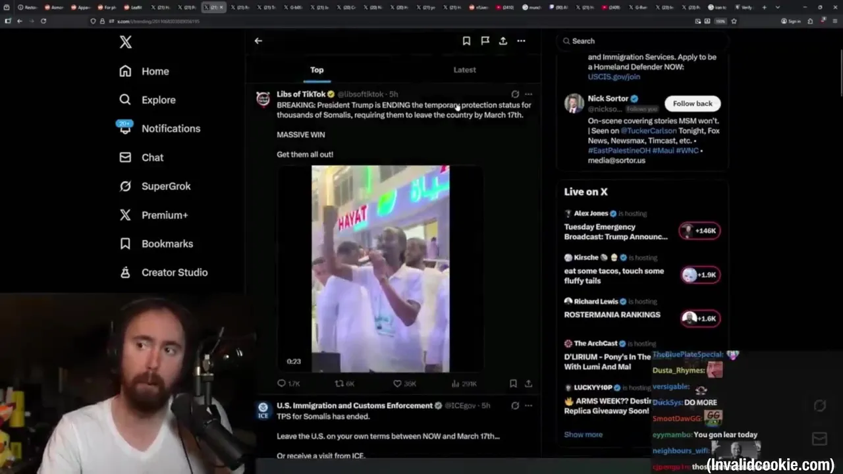The width and height of the screenshot is (843, 474).
Task: Play the 0:23 video in the post
Action: pyautogui.click(x=381, y=269)
